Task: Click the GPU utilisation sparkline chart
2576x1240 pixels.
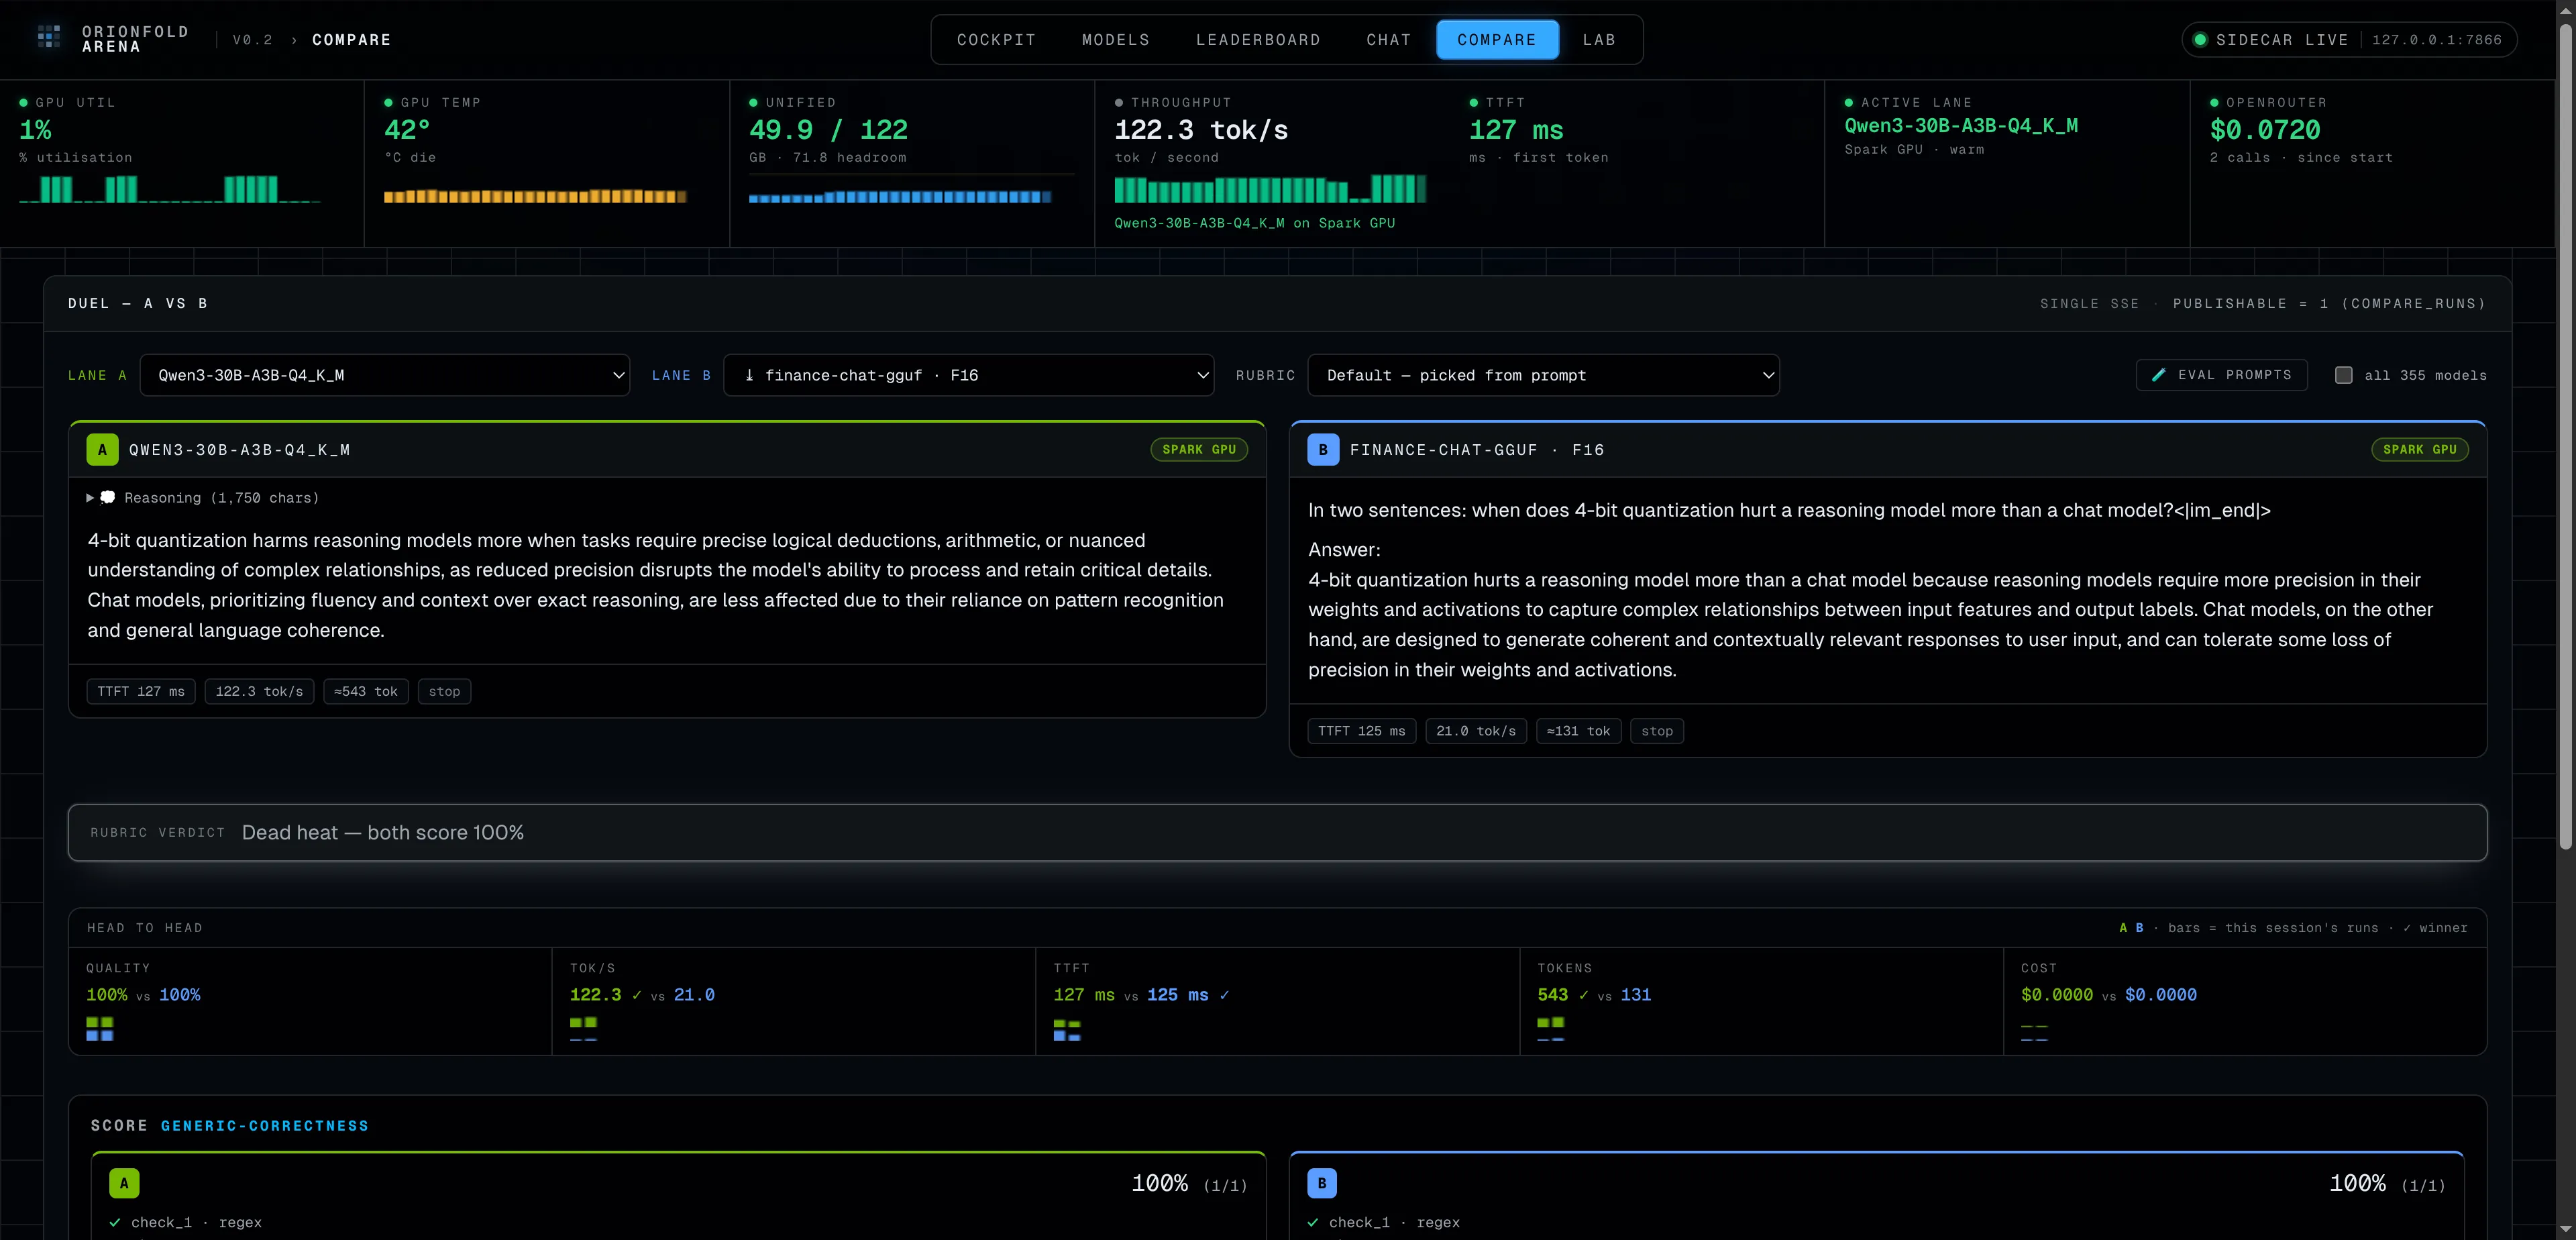Action: click(x=170, y=189)
